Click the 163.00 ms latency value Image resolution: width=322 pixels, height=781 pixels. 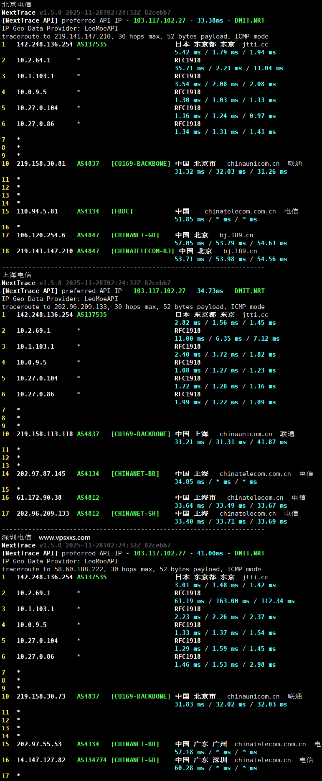(232, 601)
